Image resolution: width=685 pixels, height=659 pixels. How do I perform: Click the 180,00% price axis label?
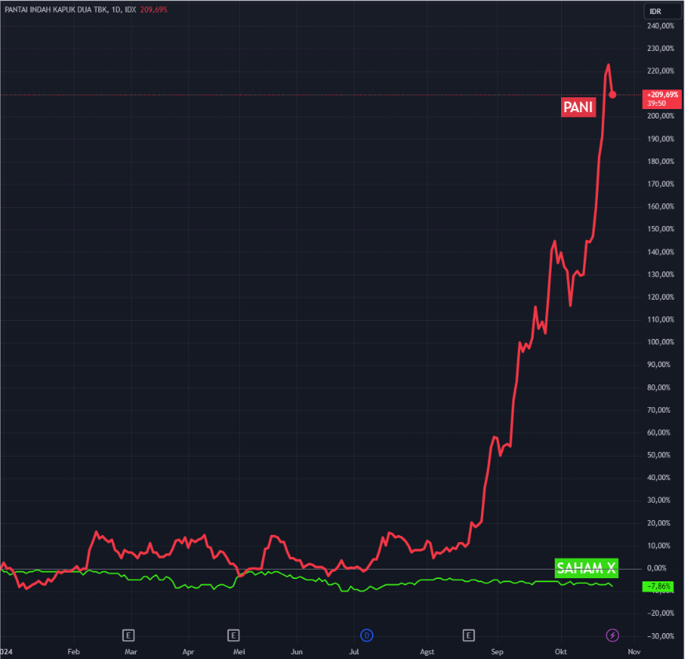(661, 162)
